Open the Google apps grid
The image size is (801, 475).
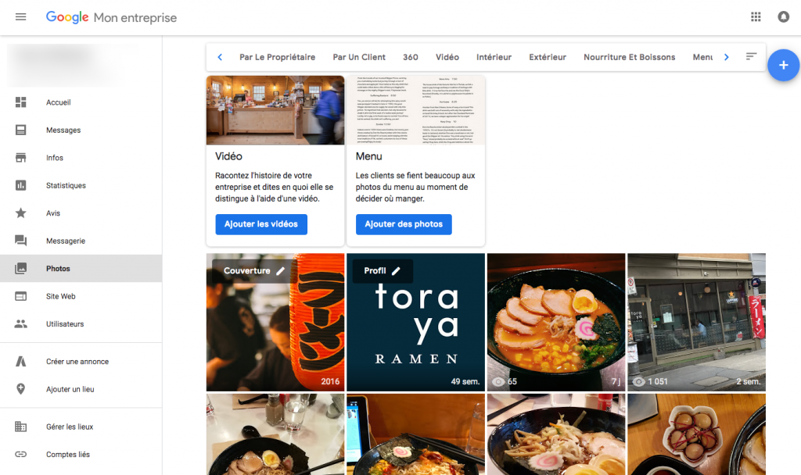[x=756, y=17]
